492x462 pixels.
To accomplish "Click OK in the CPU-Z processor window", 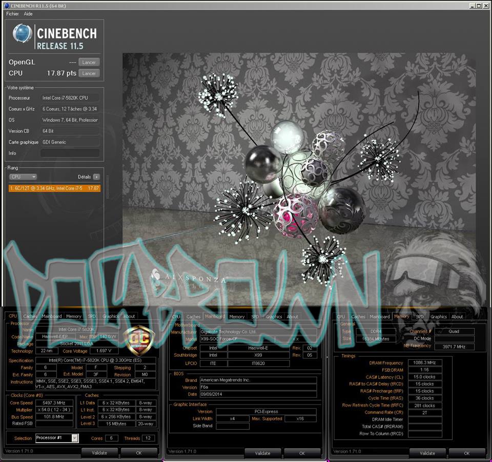I will [x=139, y=453].
